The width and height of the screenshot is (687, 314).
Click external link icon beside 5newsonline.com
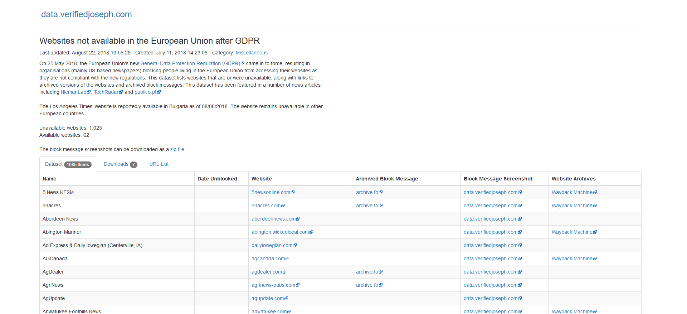293,193
